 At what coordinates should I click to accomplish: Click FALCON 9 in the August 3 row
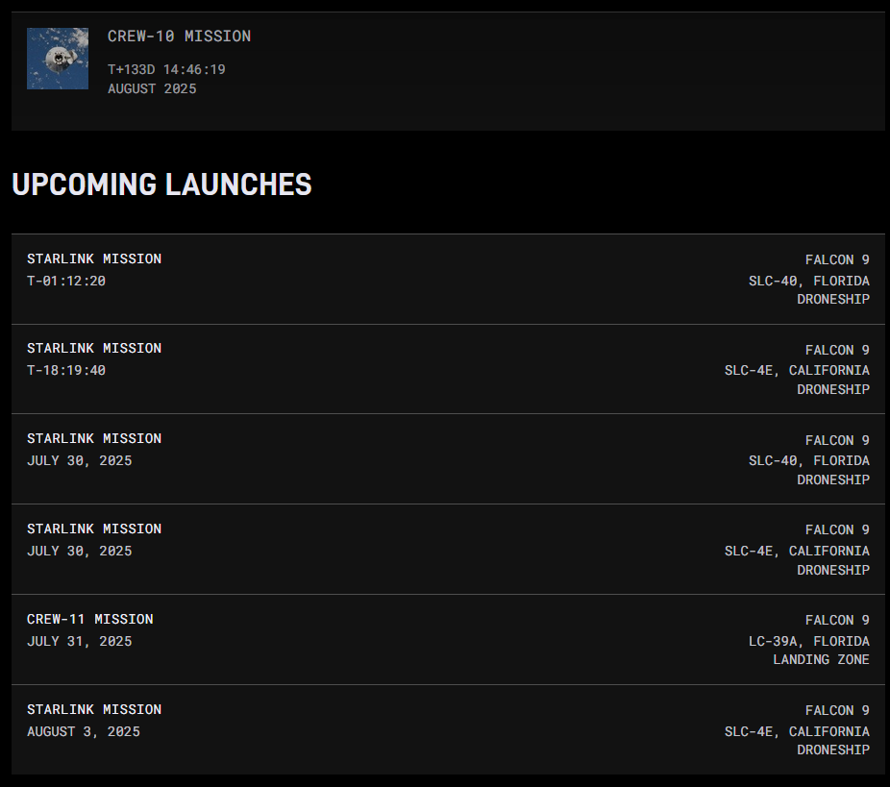tap(837, 710)
